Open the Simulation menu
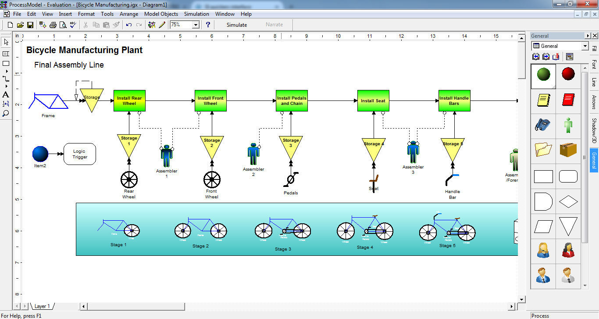The width and height of the screenshot is (599, 319). point(196,14)
